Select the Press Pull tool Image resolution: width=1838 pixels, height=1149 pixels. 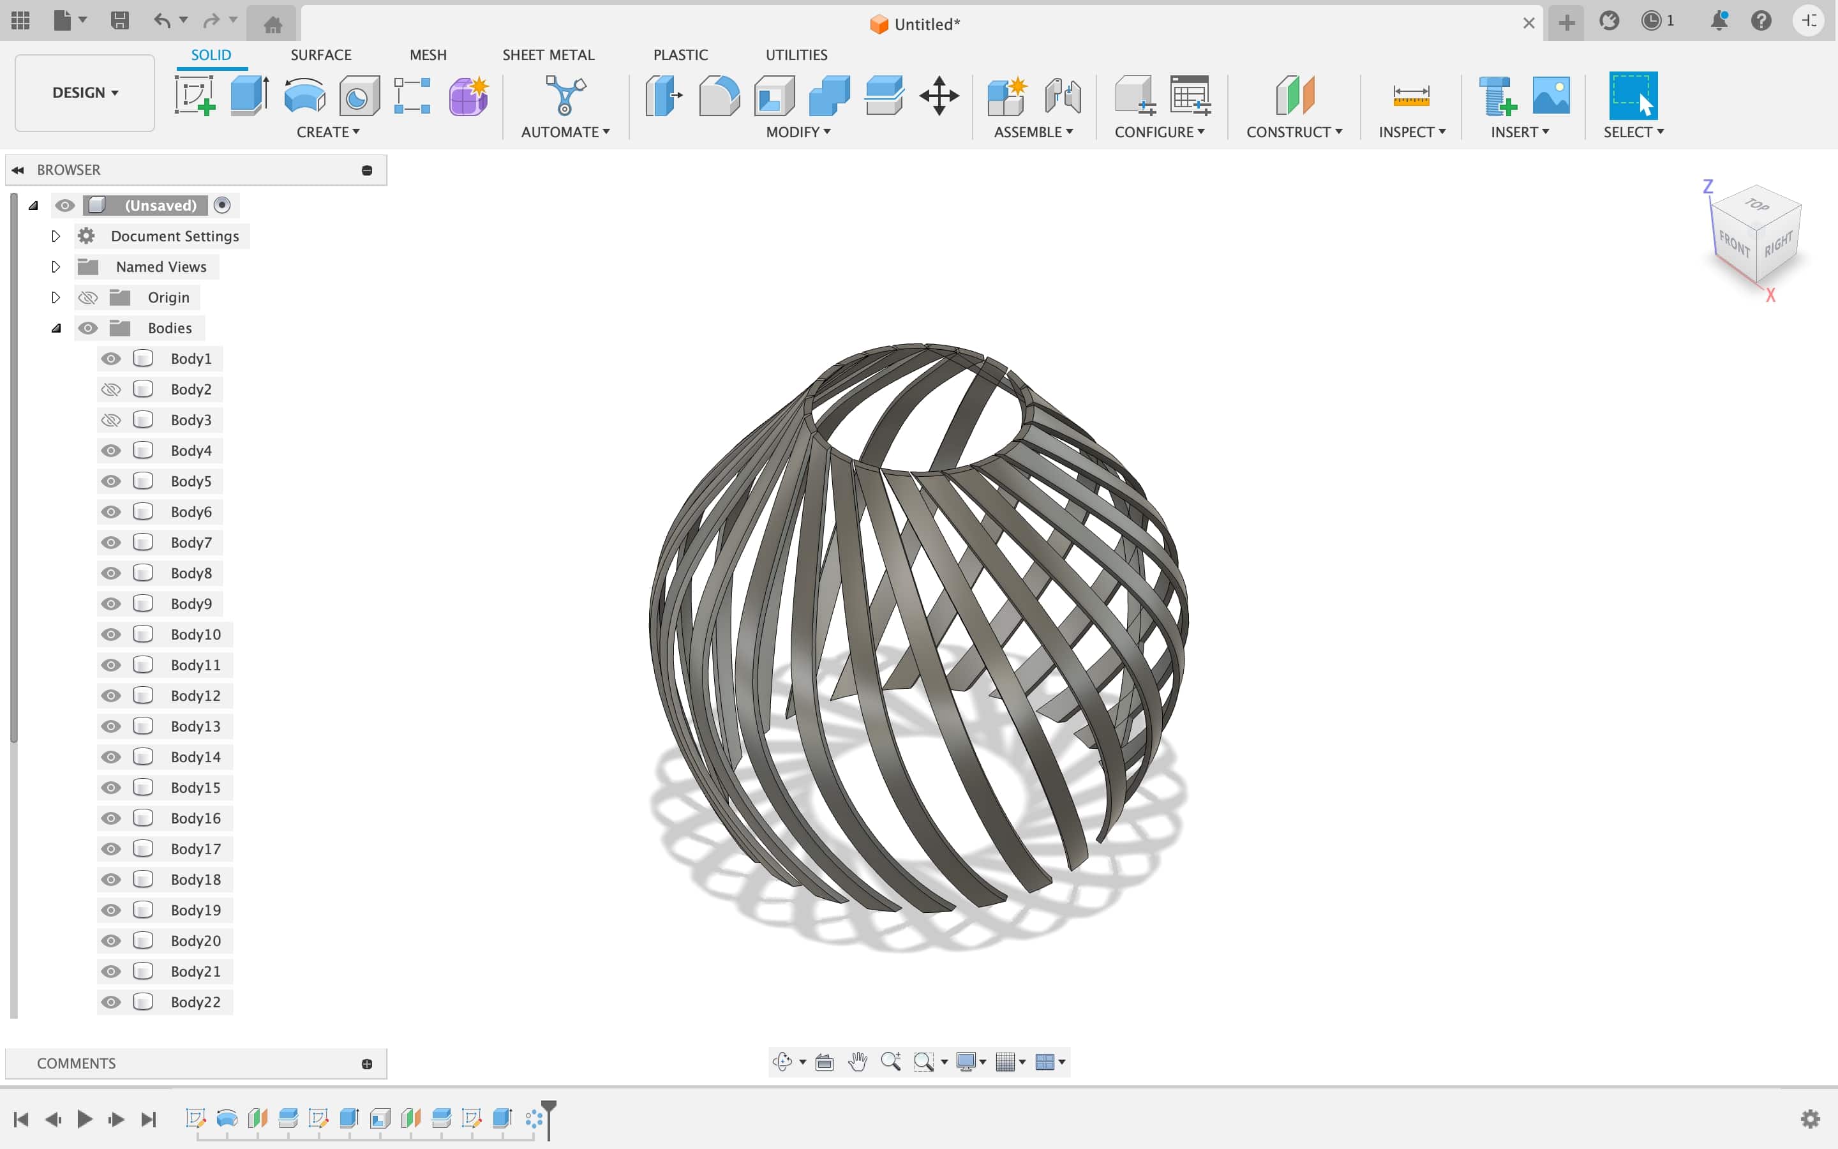pos(664,96)
